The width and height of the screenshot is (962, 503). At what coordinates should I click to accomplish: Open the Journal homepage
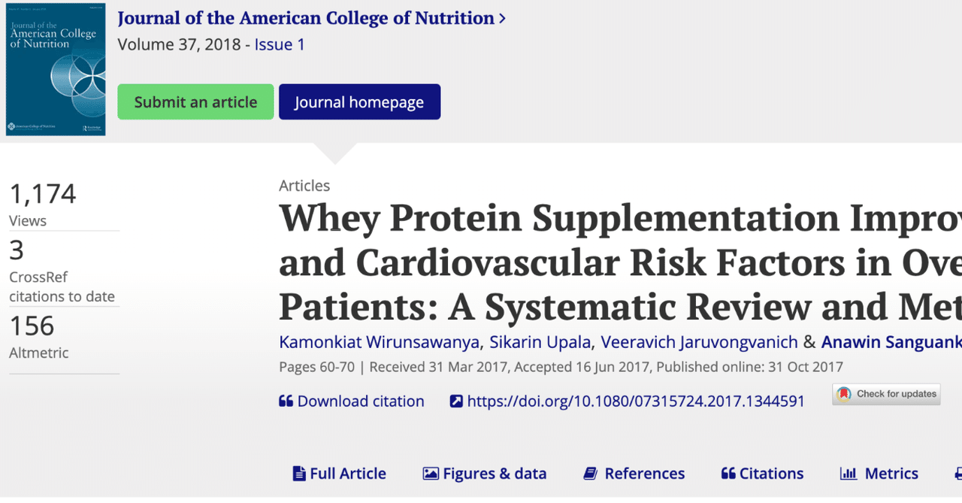[359, 102]
